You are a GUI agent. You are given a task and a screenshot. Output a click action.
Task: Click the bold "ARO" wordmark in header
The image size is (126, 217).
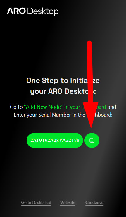16,11
